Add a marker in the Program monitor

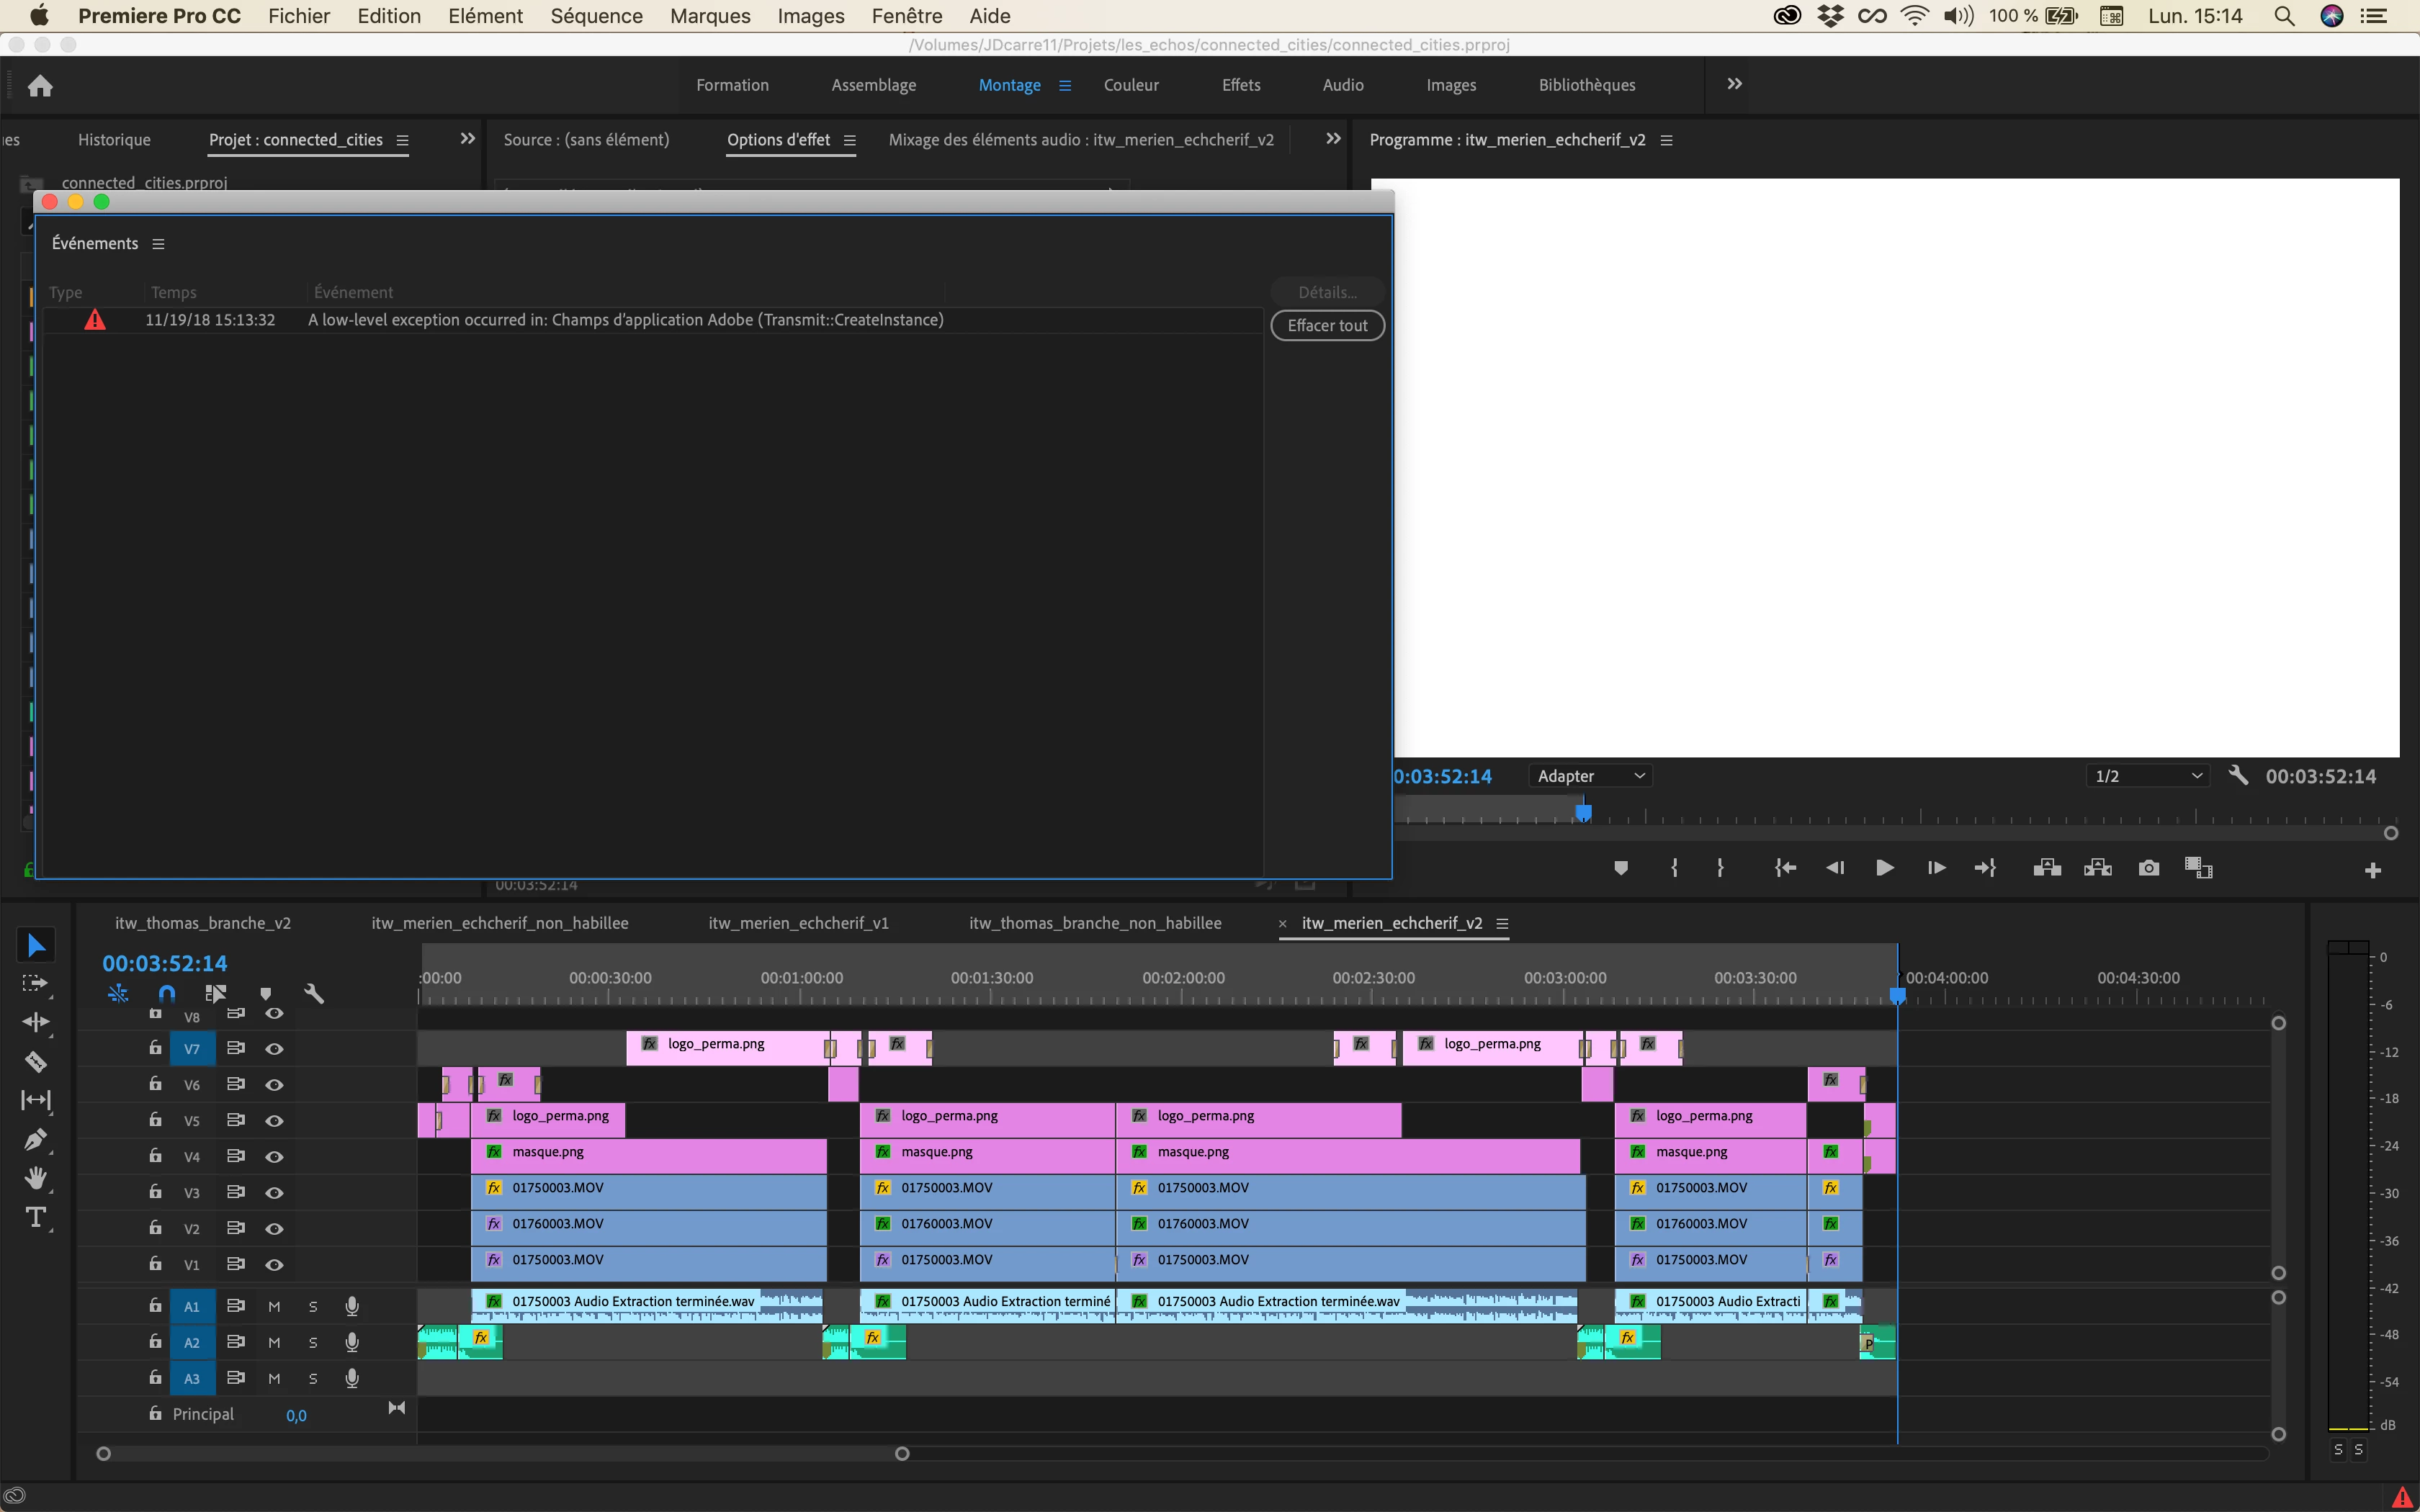[1621, 868]
